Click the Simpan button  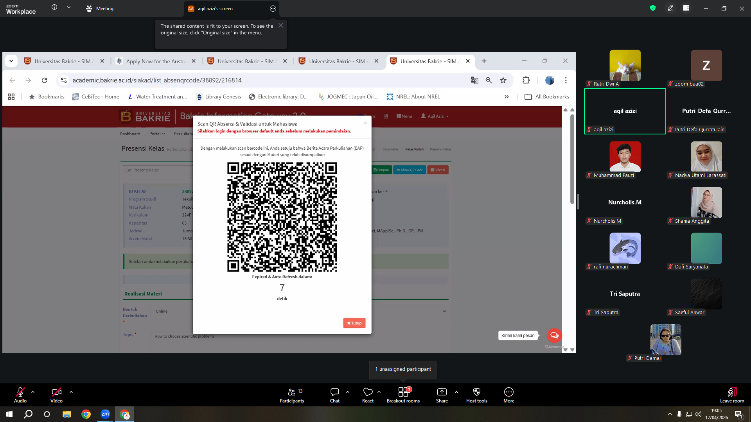point(381,170)
